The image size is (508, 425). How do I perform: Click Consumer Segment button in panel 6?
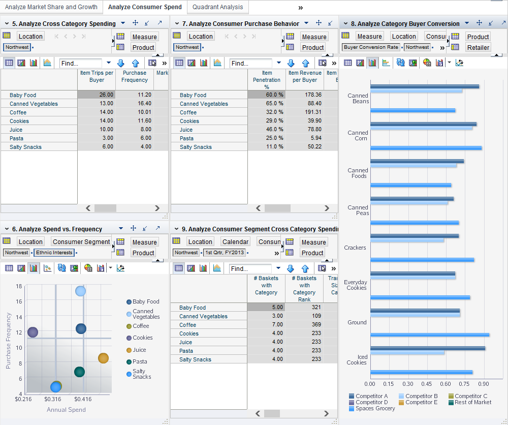pyautogui.click(x=81, y=241)
